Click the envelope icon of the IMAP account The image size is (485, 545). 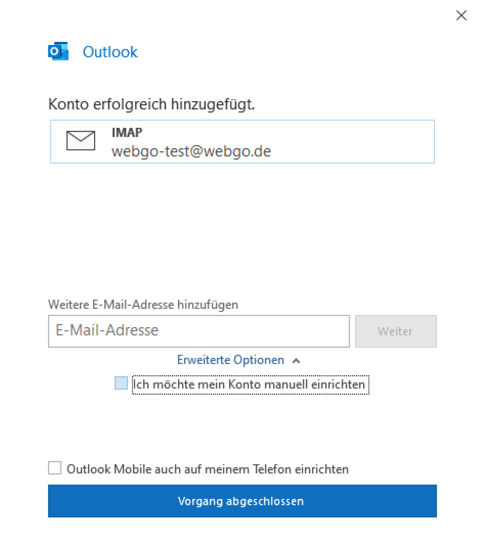click(81, 141)
